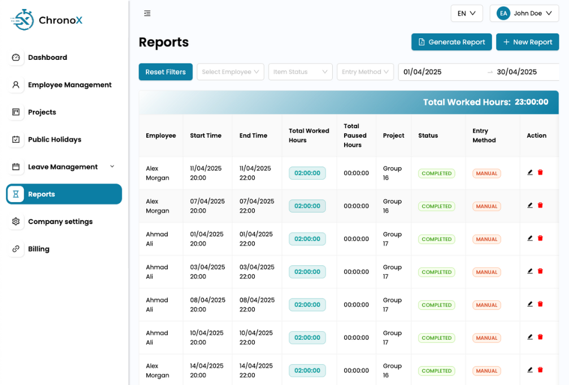Click COMPLETED status in 07/04/2025 row
Image resolution: width=569 pixels, height=385 pixels.
tap(437, 206)
